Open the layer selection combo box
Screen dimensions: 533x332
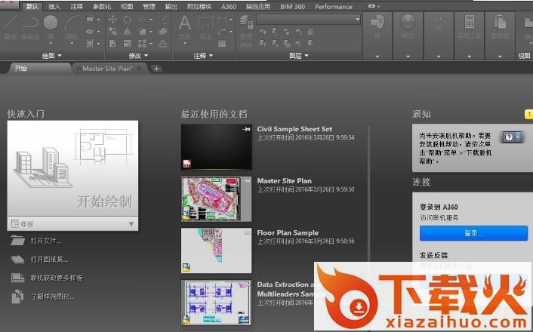tap(307, 19)
